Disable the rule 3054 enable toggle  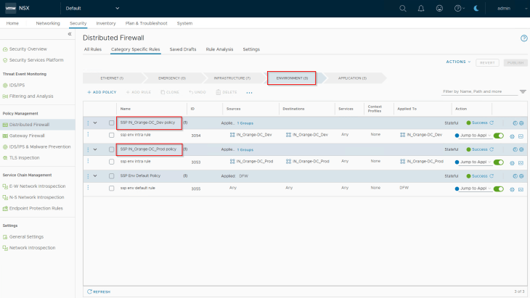pos(498,136)
